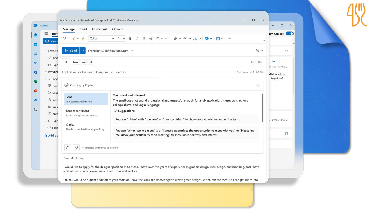This screenshot has width=372, height=209.
Task: Click the thumbs down feedback icon
Action: pyautogui.click(x=76, y=148)
